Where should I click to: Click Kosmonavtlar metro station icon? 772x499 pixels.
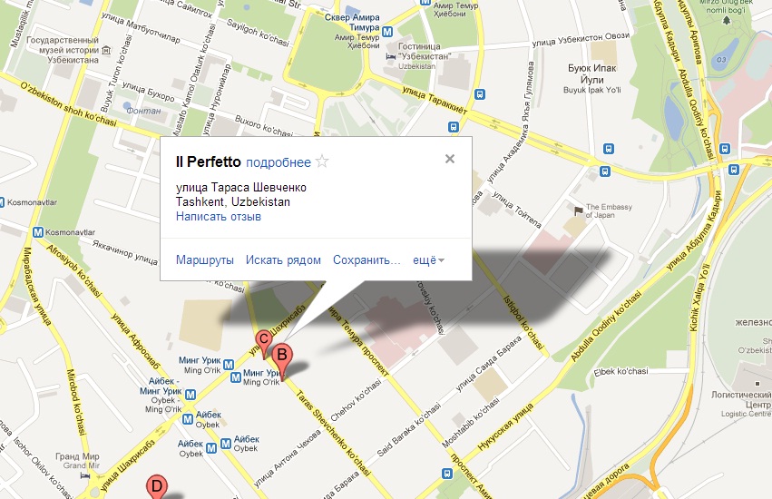(38, 232)
